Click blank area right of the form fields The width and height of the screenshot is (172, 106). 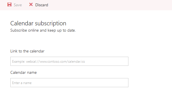[x=150, y=72]
